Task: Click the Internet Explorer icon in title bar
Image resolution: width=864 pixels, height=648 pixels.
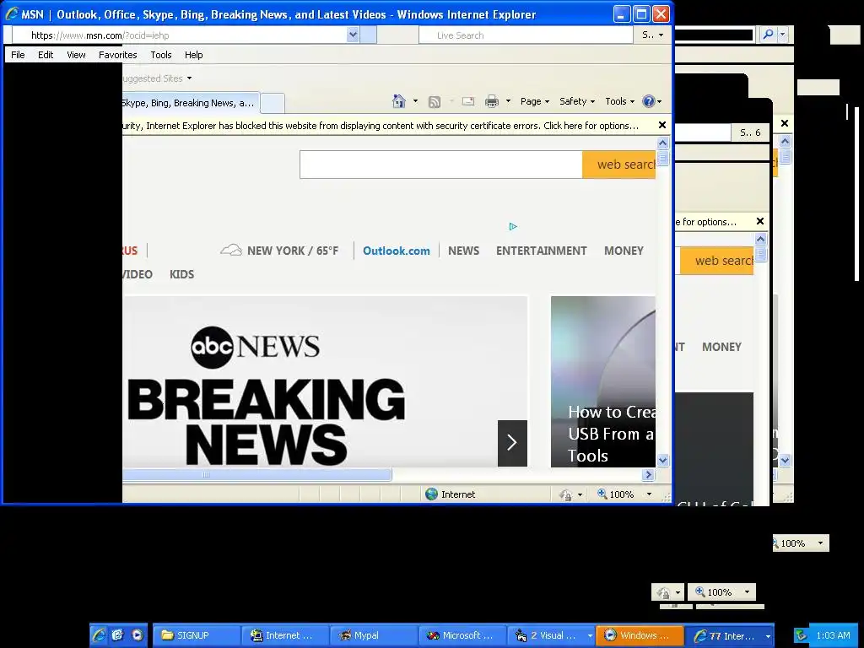Action: coord(12,14)
